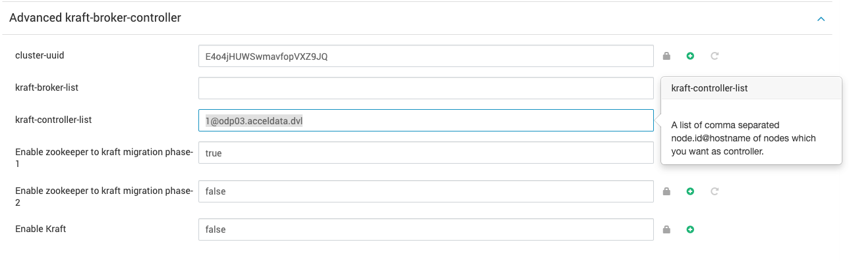Image resolution: width=849 pixels, height=261 pixels.
Task: Click the kraft-controller-list tooltip title
Action: coord(709,88)
